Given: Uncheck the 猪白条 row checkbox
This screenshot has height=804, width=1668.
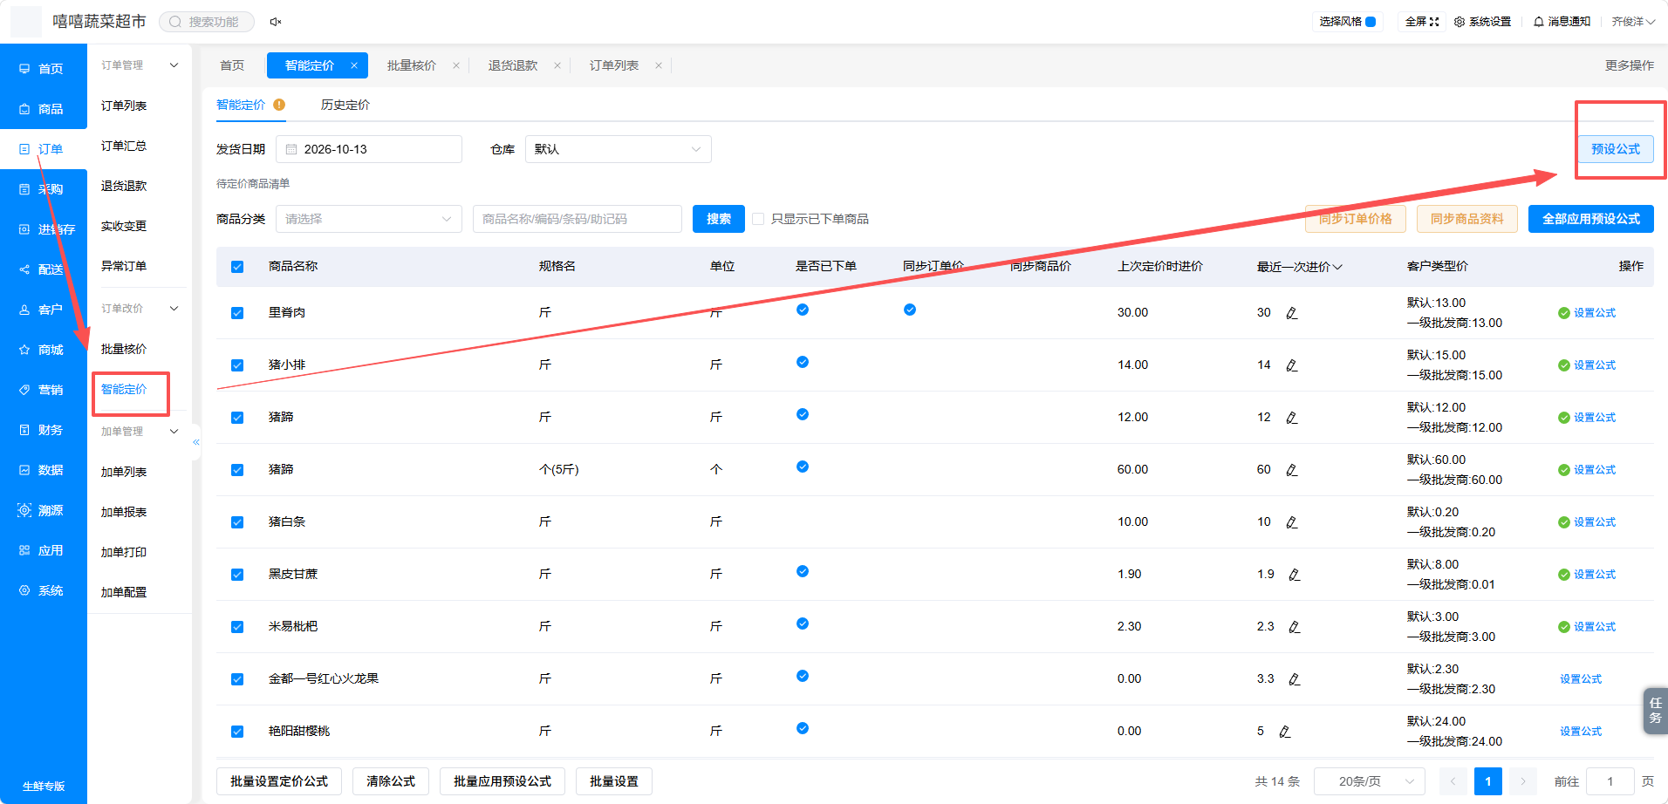Looking at the screenshot, I should coord(237,522).
